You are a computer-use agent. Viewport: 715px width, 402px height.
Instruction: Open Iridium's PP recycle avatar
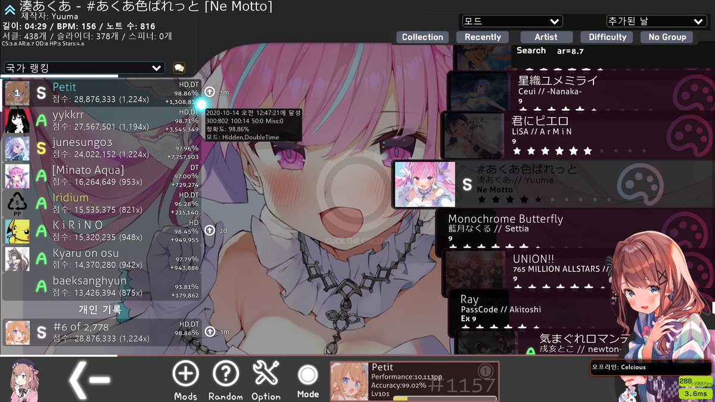pos(17,204)
